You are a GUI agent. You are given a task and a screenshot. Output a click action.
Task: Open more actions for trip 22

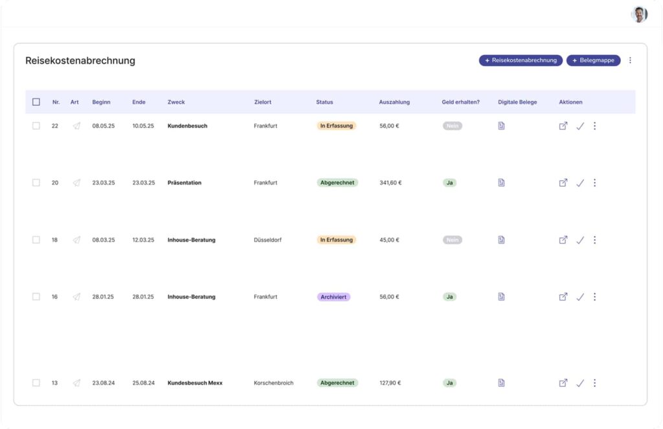594,126
